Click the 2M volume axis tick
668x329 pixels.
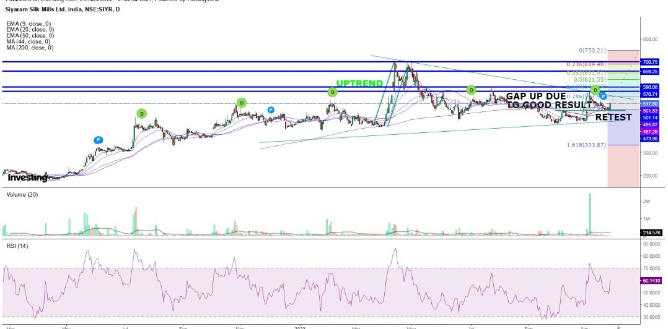point(646,201)
